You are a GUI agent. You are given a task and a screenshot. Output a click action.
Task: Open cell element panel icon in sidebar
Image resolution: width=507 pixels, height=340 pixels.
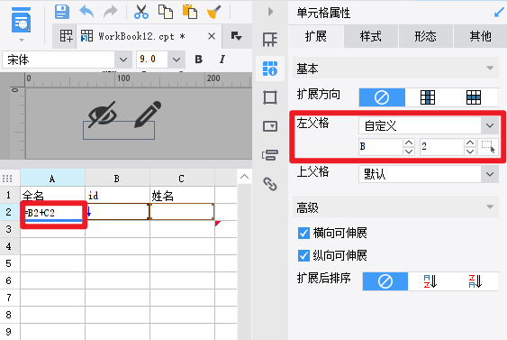coord(270,40)
